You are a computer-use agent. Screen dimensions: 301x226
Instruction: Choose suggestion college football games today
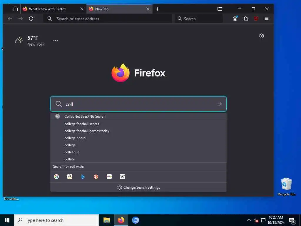138,131
